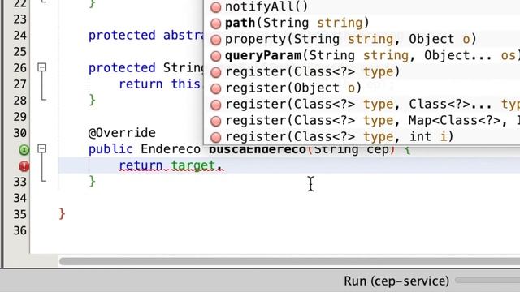This screenshot has height=292, width=520.
Task: Click the method icon beside register(Class<?> type, int i)
Action: click(216, 137)
